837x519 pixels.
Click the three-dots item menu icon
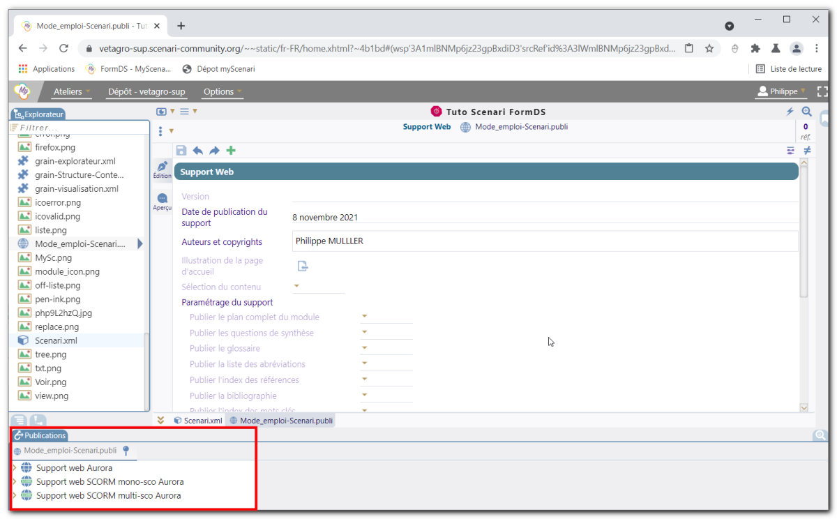click(x=160, y=131)
